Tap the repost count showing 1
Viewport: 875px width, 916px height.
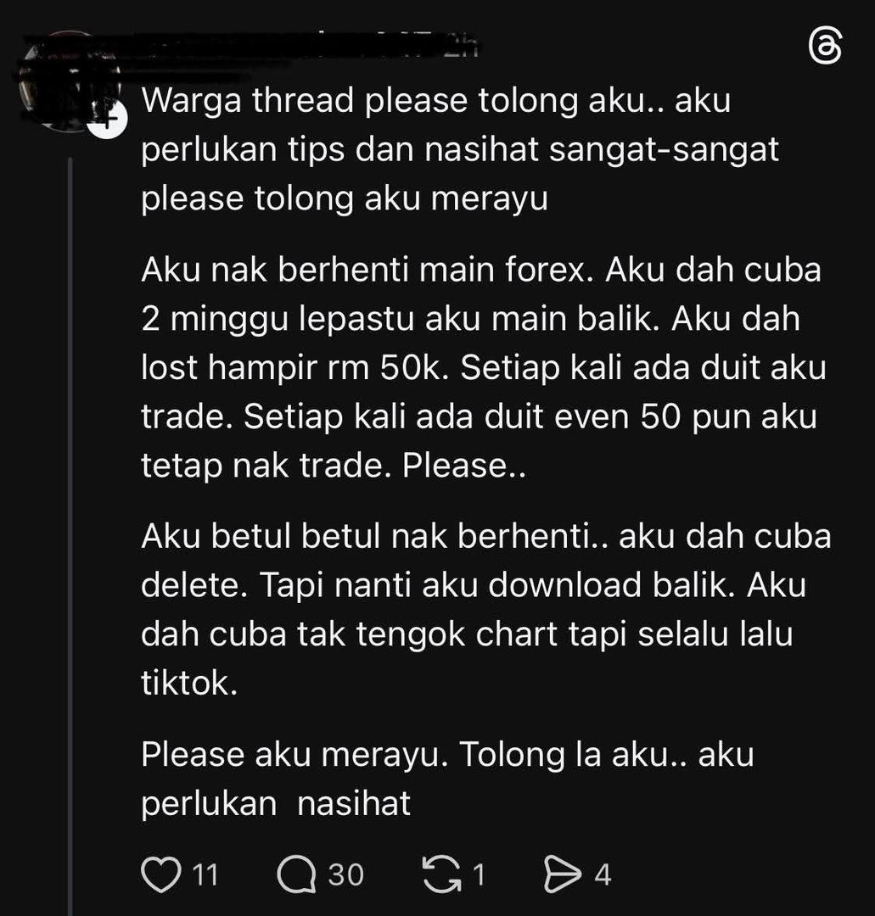point(479,874)
